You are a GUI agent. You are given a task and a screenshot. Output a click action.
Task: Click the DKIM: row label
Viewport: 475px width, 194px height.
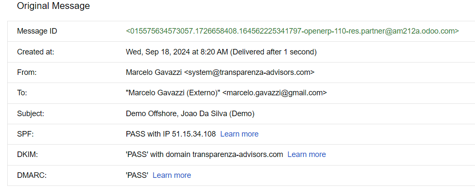tap(27, 154)
